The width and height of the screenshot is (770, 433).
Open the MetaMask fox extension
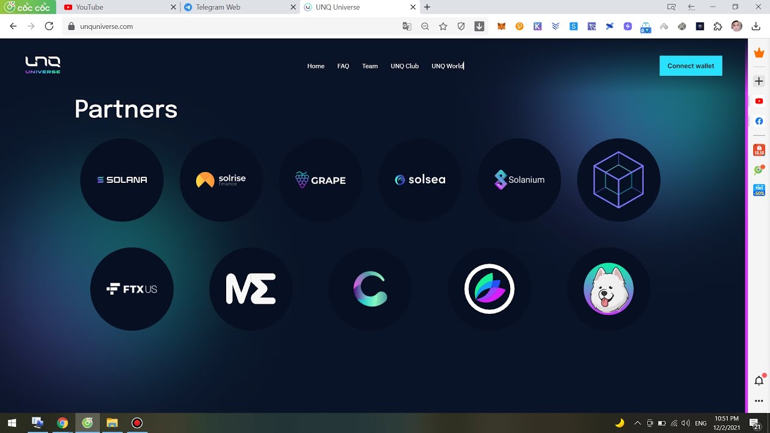[501, 26]
